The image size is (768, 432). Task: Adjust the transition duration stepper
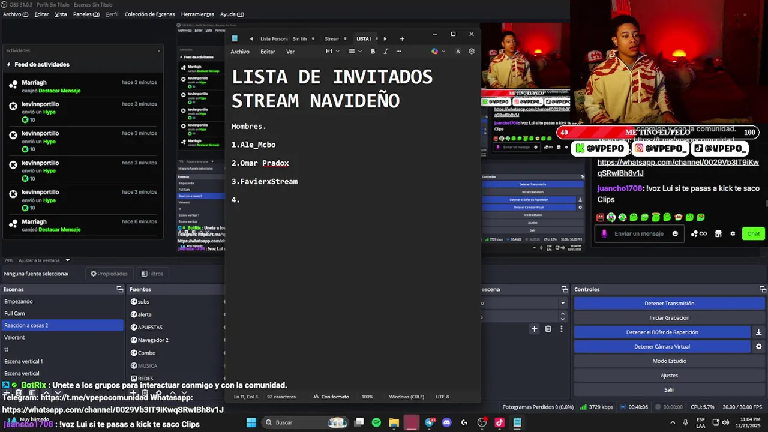pyautogui.click(x=563, y=316)
